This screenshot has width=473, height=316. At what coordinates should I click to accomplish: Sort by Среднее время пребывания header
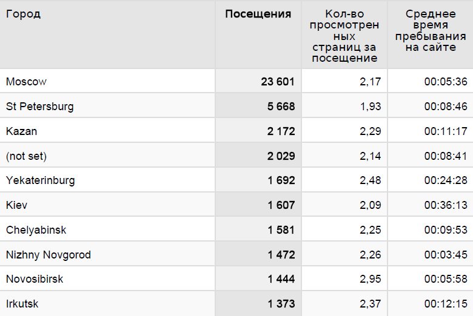pos(431,30)
